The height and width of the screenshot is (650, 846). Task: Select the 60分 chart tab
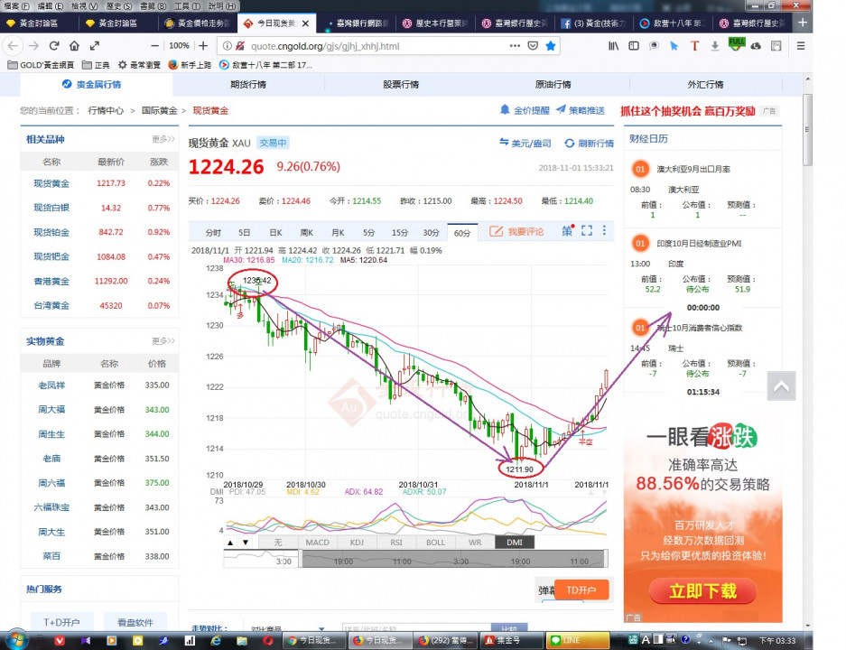[462, 233]
